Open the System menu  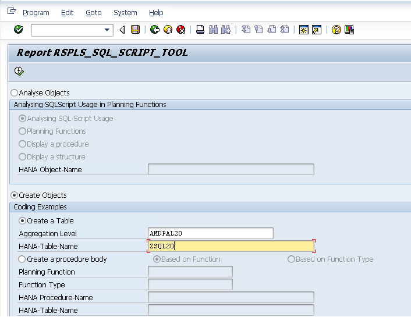[x=125, y=13]
